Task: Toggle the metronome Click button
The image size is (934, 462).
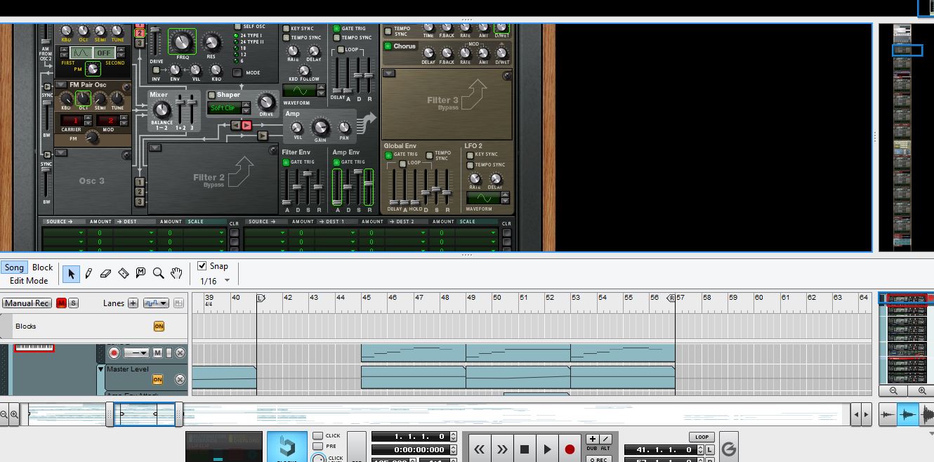Action: coord(318,436)
